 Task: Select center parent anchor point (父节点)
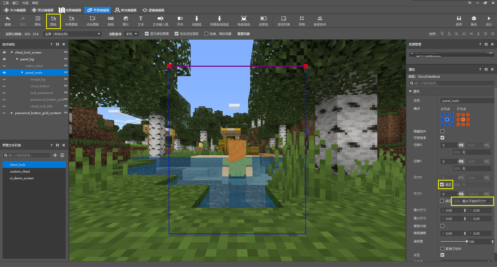coord(447,120)
